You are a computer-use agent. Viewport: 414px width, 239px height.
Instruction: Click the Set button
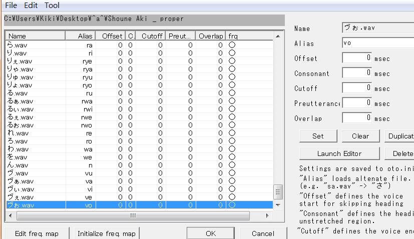pos(318,136)
